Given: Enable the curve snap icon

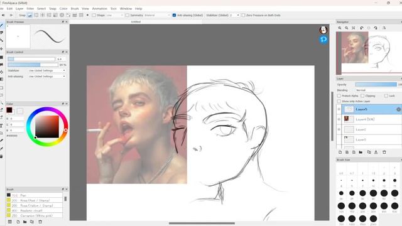Looking at the screenshot, I should (68, 15).
